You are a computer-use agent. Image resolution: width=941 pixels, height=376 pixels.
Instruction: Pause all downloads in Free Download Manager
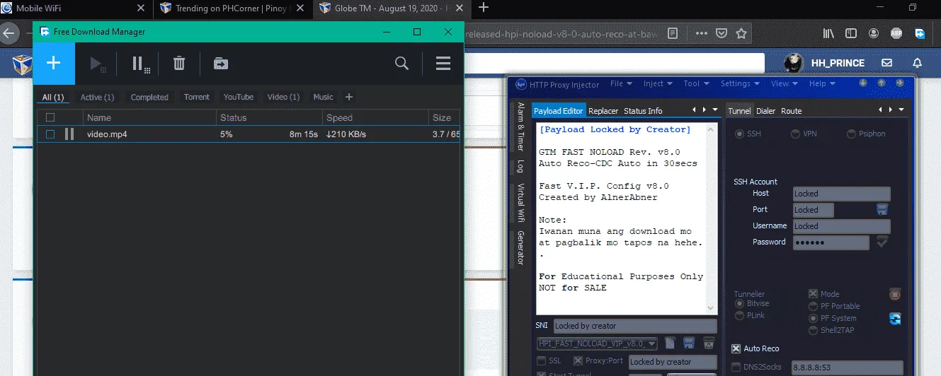[x=141, y=64]
